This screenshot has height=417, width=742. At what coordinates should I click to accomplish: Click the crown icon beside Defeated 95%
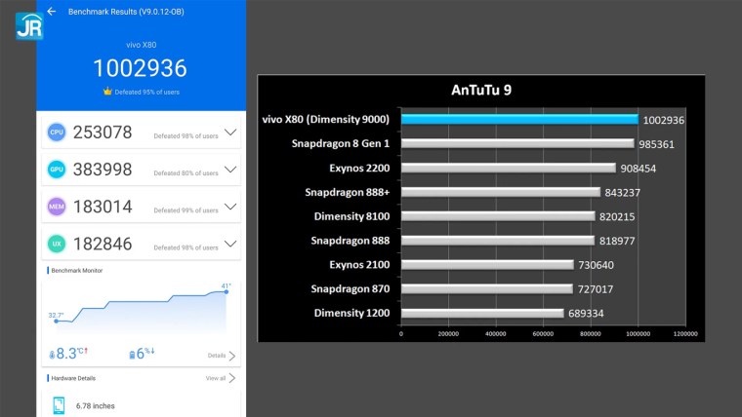click(107, 92)
